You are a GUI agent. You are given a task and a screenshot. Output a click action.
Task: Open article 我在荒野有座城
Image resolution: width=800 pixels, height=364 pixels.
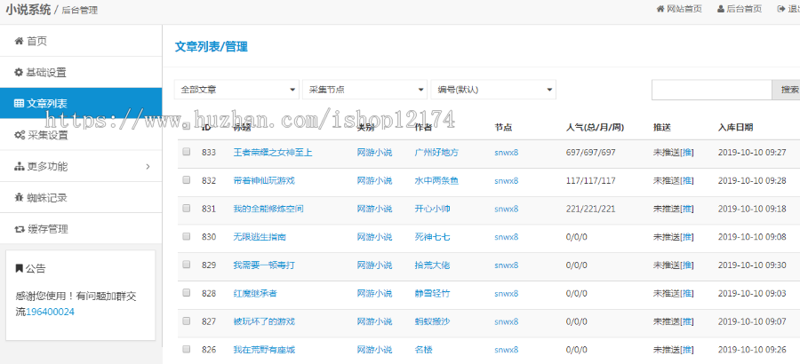point(264,350)
